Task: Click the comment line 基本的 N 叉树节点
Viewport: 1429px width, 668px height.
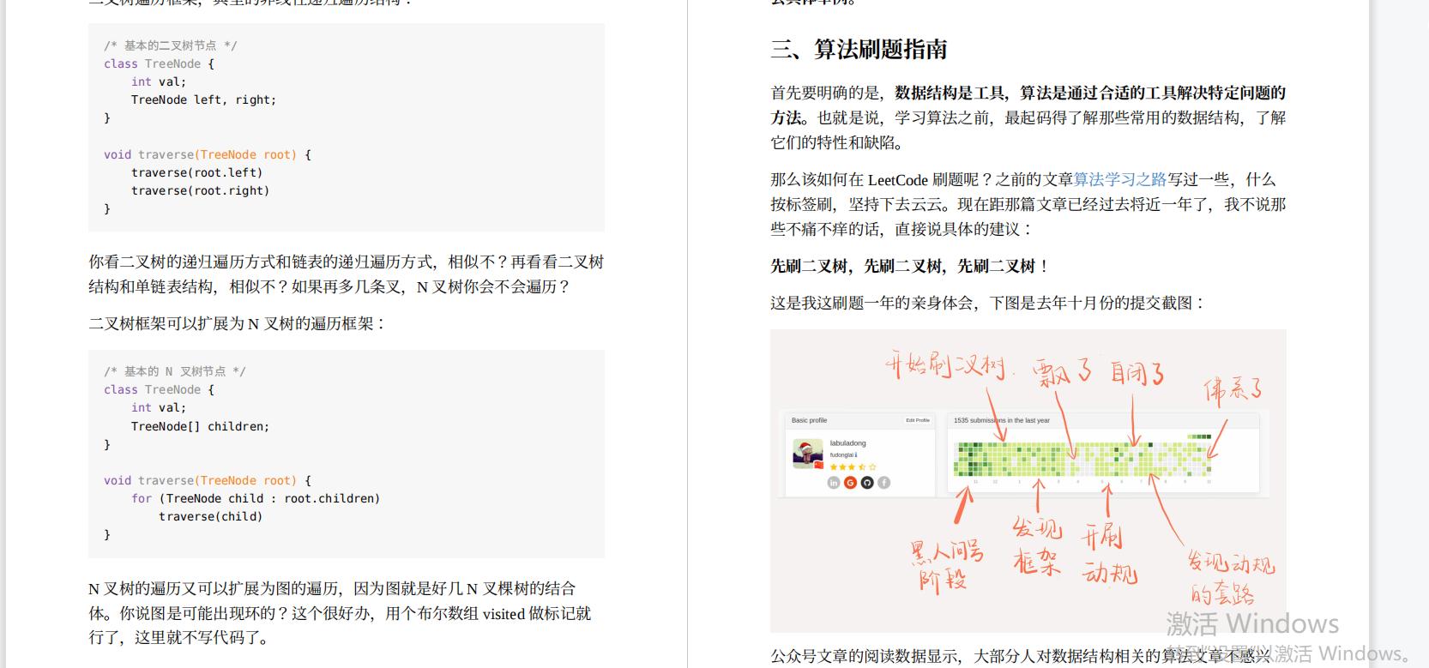Action: 175,371
